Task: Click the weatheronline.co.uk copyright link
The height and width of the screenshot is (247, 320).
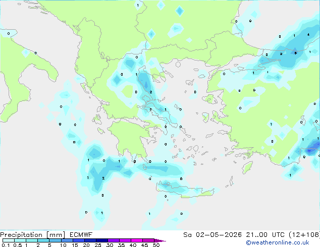Action: [278, 242]
